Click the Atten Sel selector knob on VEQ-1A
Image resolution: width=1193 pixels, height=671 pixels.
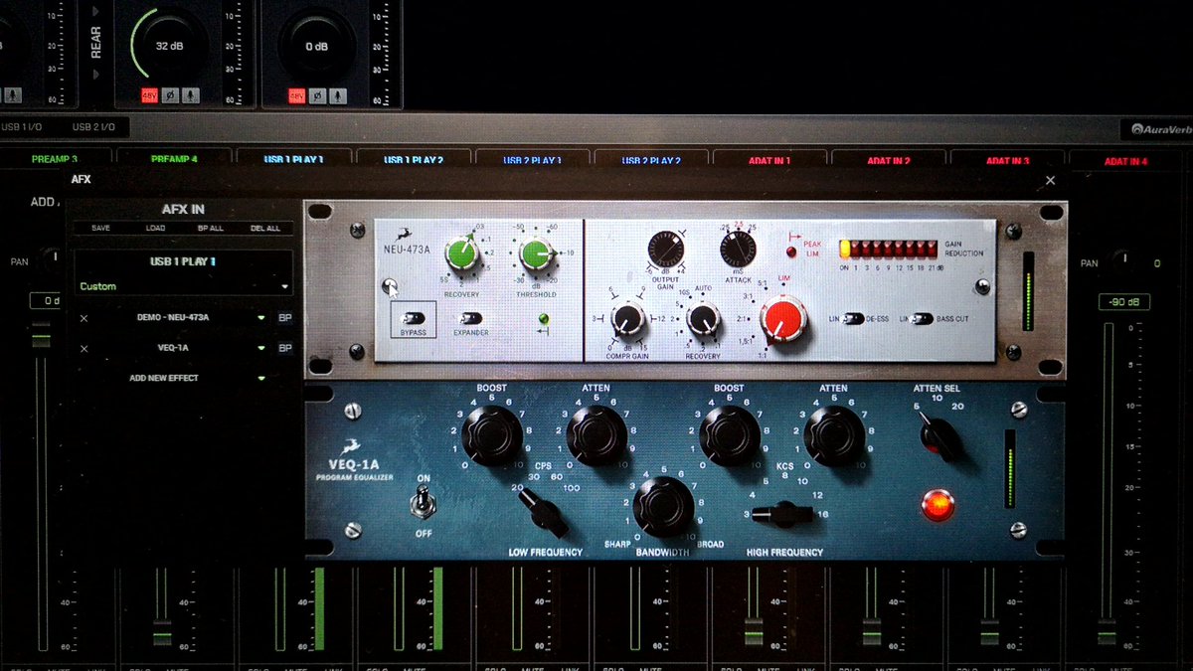click(x=938, y=436)
